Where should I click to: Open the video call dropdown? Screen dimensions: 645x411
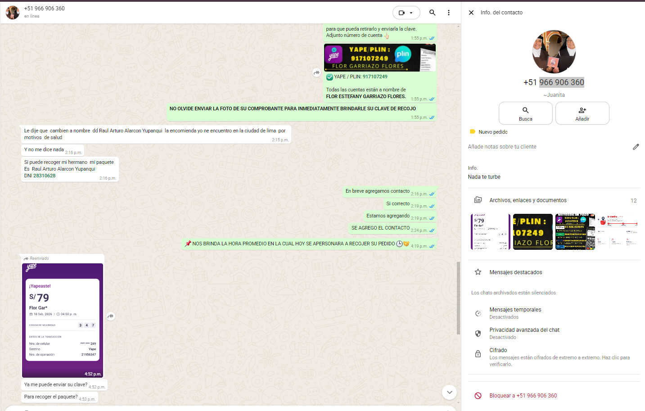coord(406,13)
